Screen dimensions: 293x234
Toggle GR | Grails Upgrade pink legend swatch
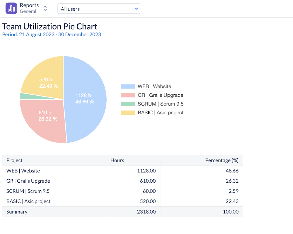pyautogui.click(x=128, y=95)
